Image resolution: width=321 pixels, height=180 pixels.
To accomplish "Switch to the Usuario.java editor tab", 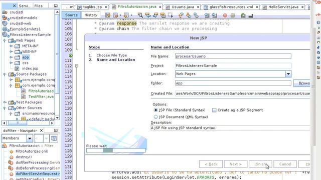I will point(183,7).
